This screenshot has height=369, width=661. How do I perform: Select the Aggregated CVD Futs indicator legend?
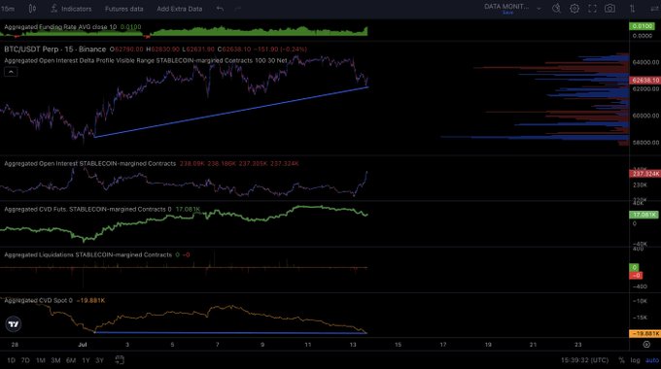tap(87, 209)
